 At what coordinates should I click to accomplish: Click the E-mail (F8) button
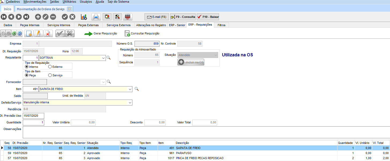157,17
